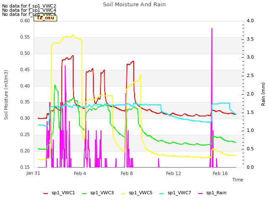Click the 'No data for f_sp1_VWC4' message
The height and width of the screenshot is (201, 269).
[29, 10]
